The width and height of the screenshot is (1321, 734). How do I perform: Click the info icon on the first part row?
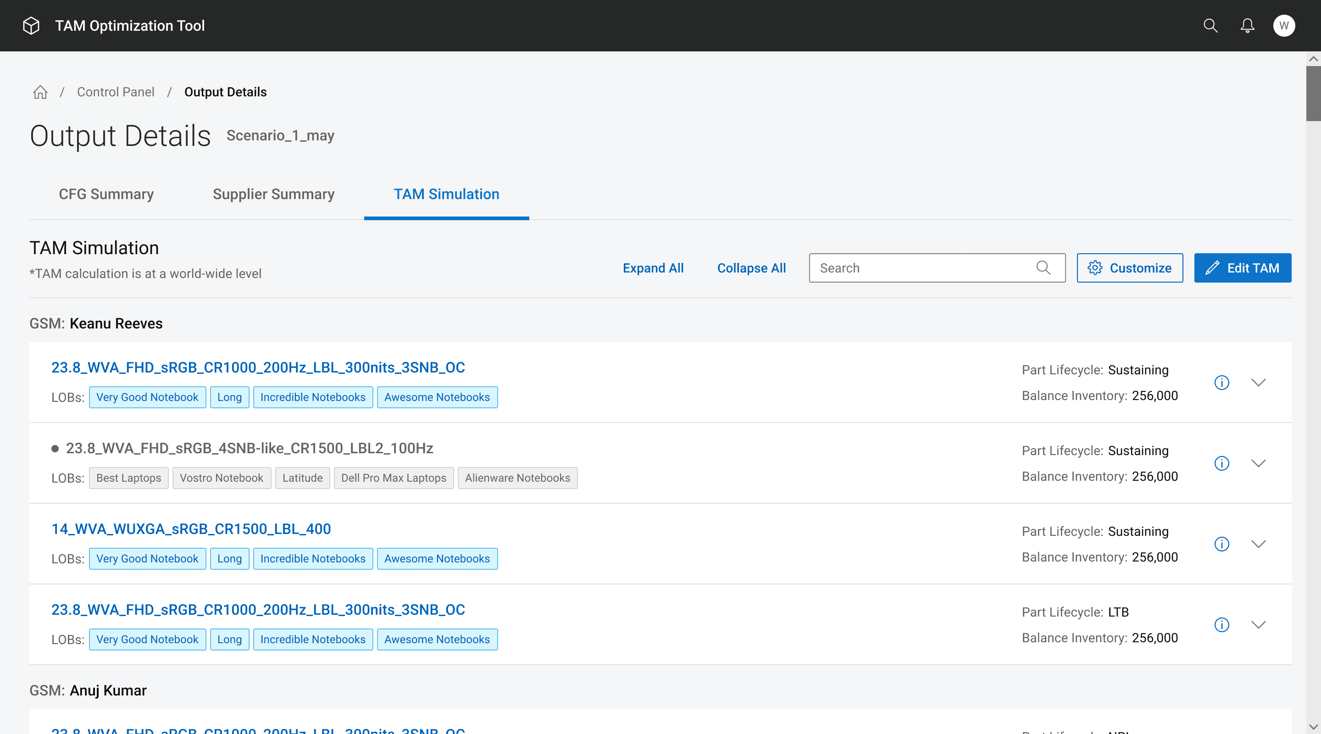coord(1221,383)
